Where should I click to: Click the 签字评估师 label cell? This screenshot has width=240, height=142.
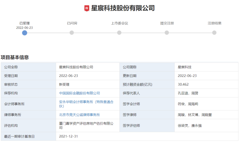pyautogui.click(x=147, y=126)
